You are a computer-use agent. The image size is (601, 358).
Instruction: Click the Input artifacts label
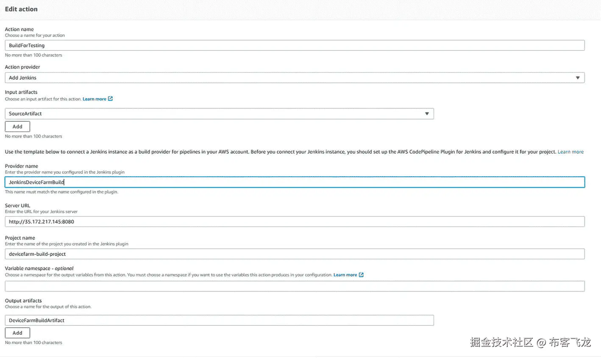tap(21, 92)
